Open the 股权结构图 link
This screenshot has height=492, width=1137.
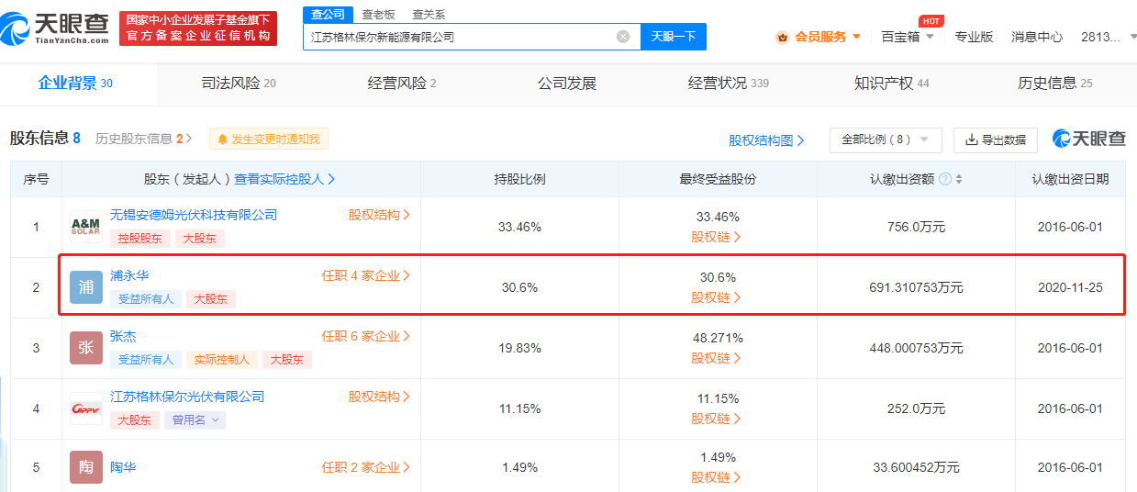pos(766,140)
